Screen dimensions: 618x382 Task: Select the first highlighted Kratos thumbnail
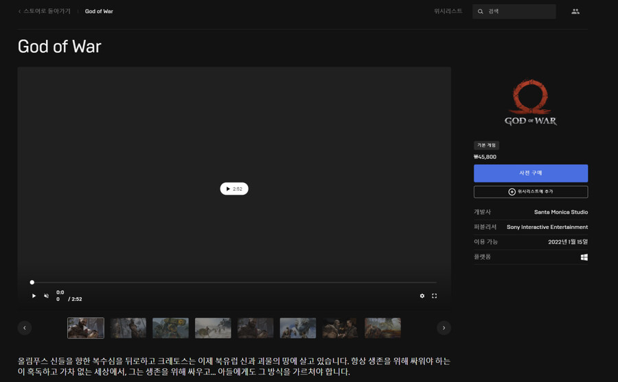[86, 328]
